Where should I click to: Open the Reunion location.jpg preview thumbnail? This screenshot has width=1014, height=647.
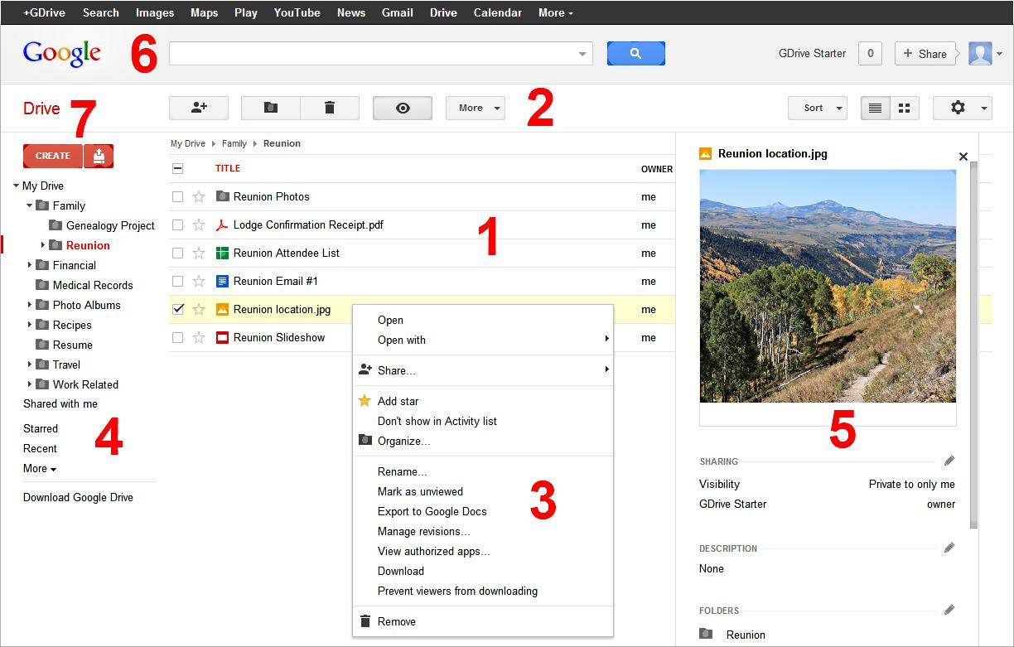coord(827,285)
